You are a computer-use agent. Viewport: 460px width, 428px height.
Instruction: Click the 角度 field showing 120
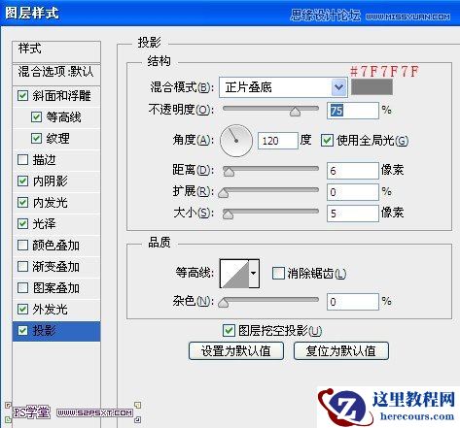[278, 141]
